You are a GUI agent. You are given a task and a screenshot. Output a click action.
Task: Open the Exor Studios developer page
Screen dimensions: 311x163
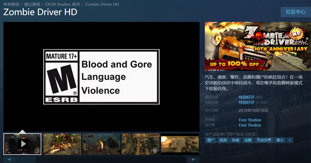point(250,120)
